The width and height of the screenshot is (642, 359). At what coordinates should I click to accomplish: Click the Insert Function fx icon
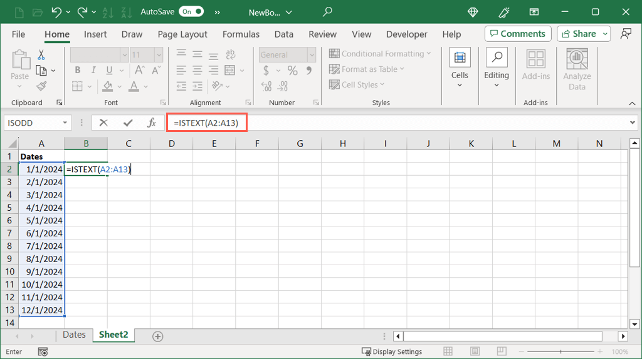152,123
